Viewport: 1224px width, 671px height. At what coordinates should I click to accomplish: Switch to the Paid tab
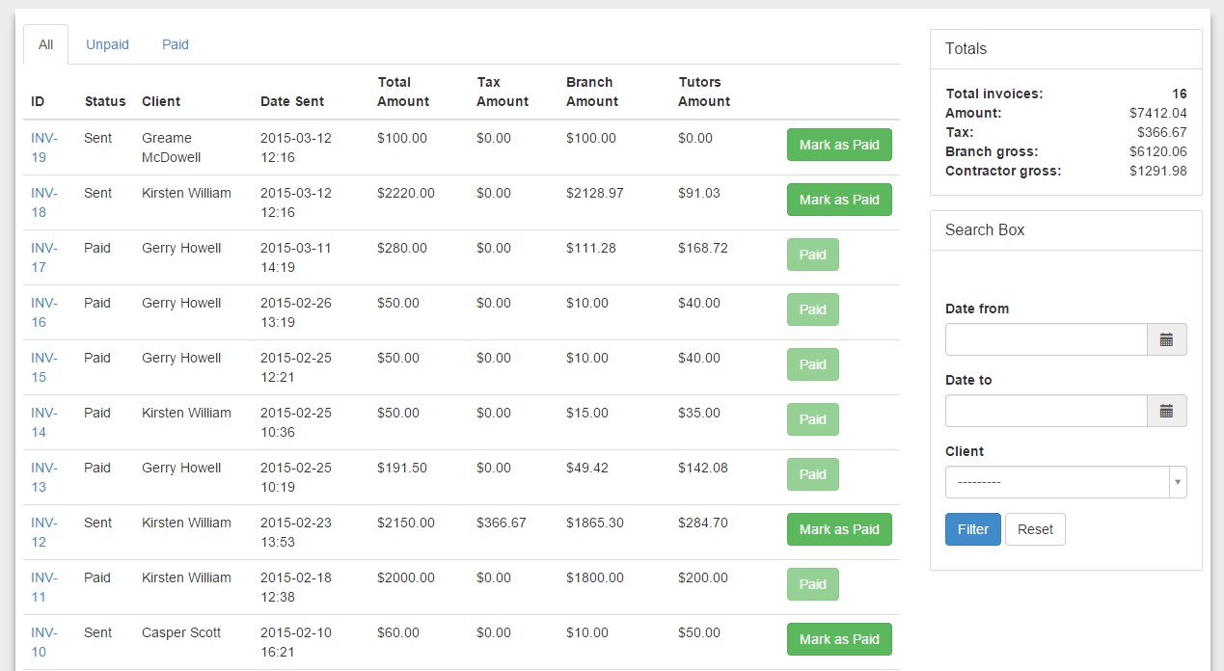coord(176,44)
